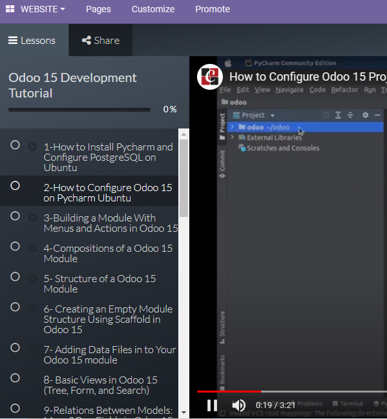Viewport: 387px width, 419px height.
Task: Expand External Libraries tree node
Action: pos(232,137)
